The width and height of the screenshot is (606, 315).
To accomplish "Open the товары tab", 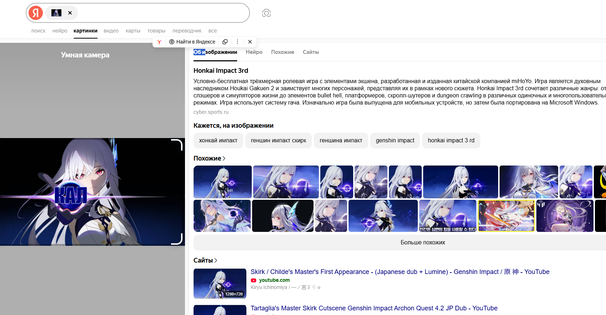I will click(x=156, y=31).
